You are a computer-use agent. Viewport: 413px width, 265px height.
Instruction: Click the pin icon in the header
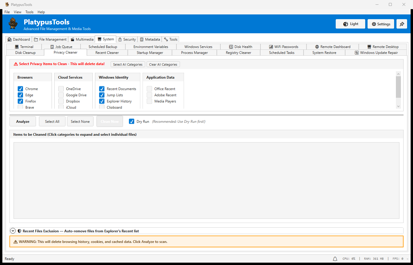(401, 24)
